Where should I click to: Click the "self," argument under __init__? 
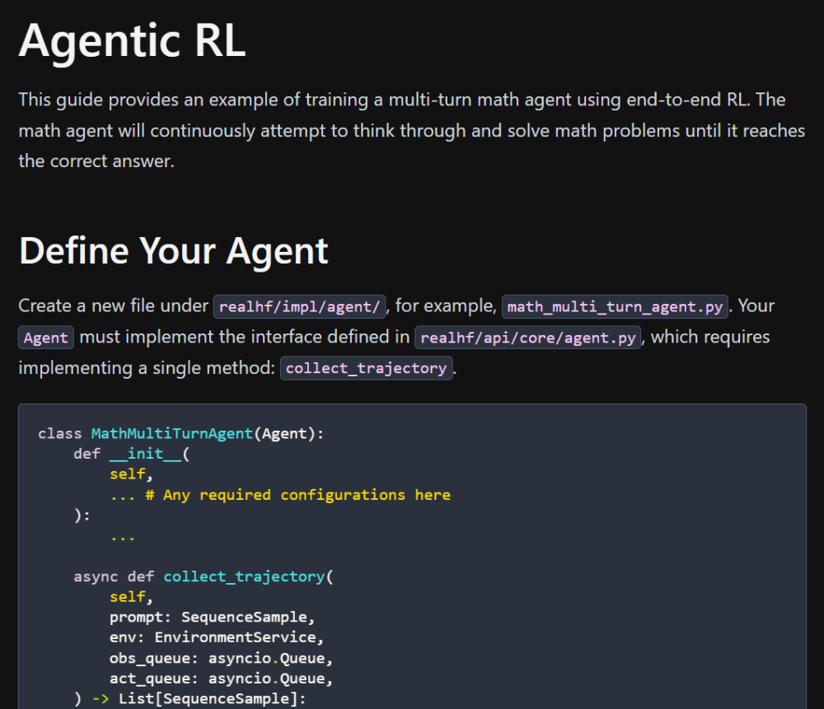131,474
